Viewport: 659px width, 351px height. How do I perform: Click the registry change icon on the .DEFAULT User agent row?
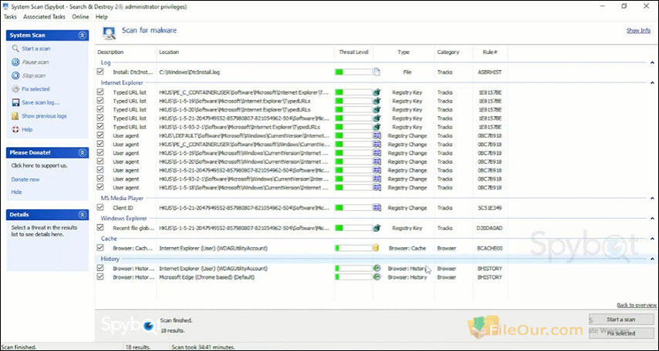(x=377, y=135)
